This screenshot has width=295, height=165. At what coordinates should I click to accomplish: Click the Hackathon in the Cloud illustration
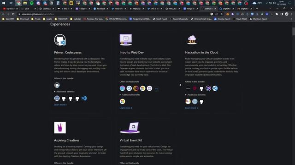coord(192,40)
